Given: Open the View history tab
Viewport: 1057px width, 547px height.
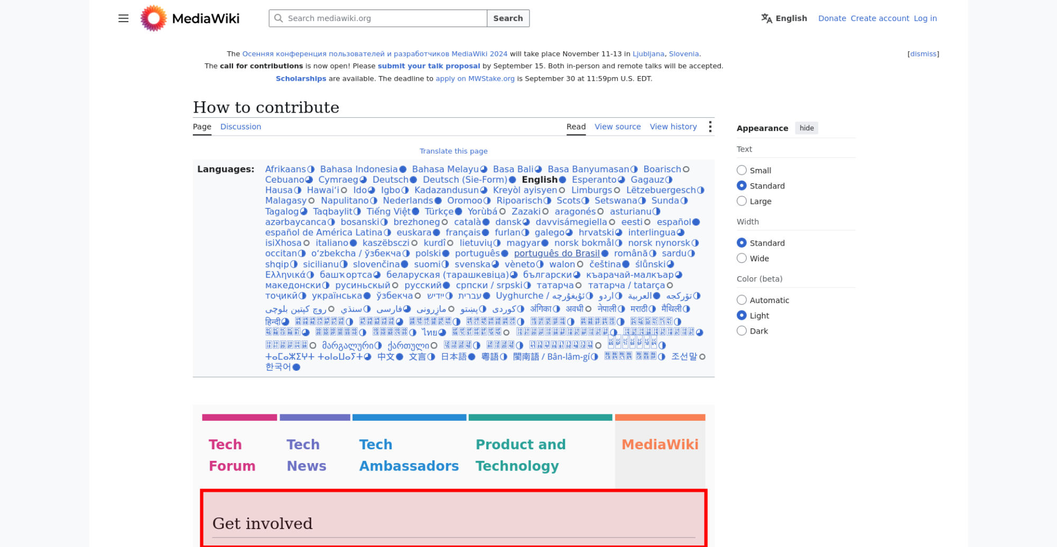Looking at the screenshot, I should 673,127.
